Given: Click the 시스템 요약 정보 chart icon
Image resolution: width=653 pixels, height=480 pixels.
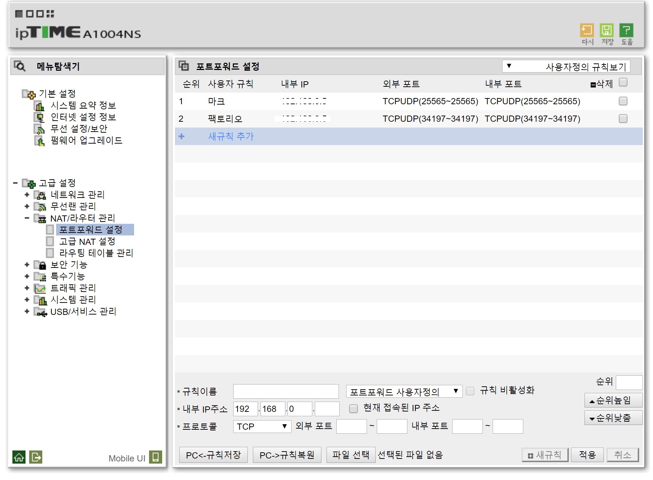Looking at the screenshot, I should pos(39,106).
